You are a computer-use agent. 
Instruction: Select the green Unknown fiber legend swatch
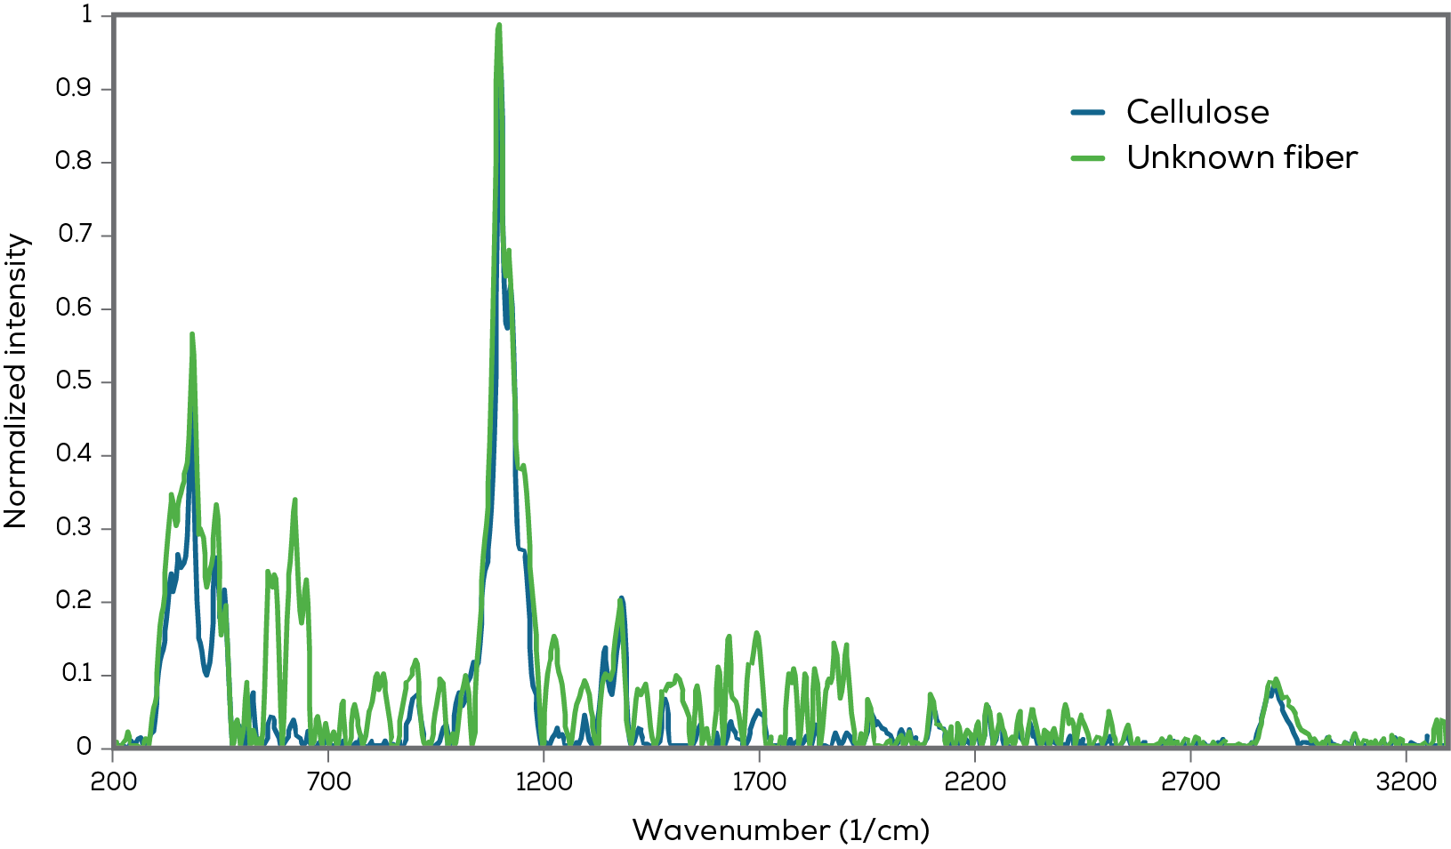[1088, 158]
